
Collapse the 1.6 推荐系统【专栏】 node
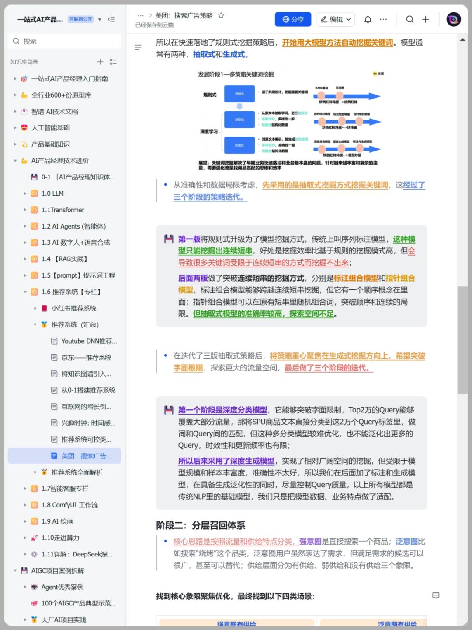25,292
